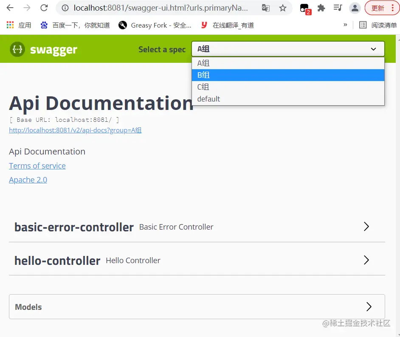Select B组 in the spec list
Screen dimensions: 400x337
(x=288, y=75)
